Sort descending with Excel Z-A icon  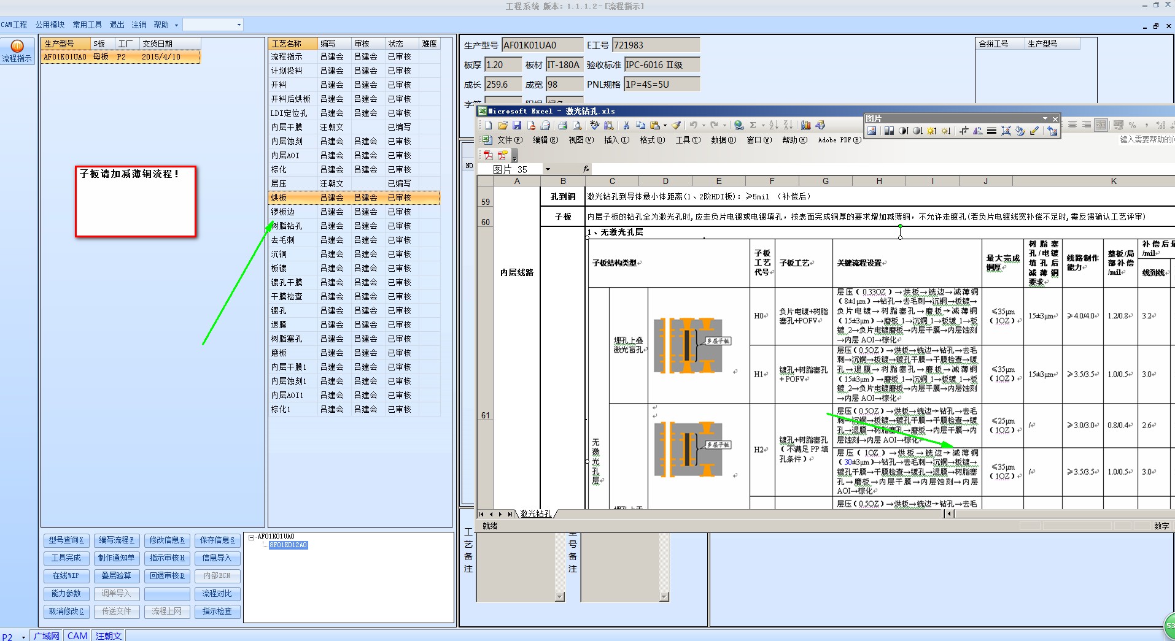788,125
